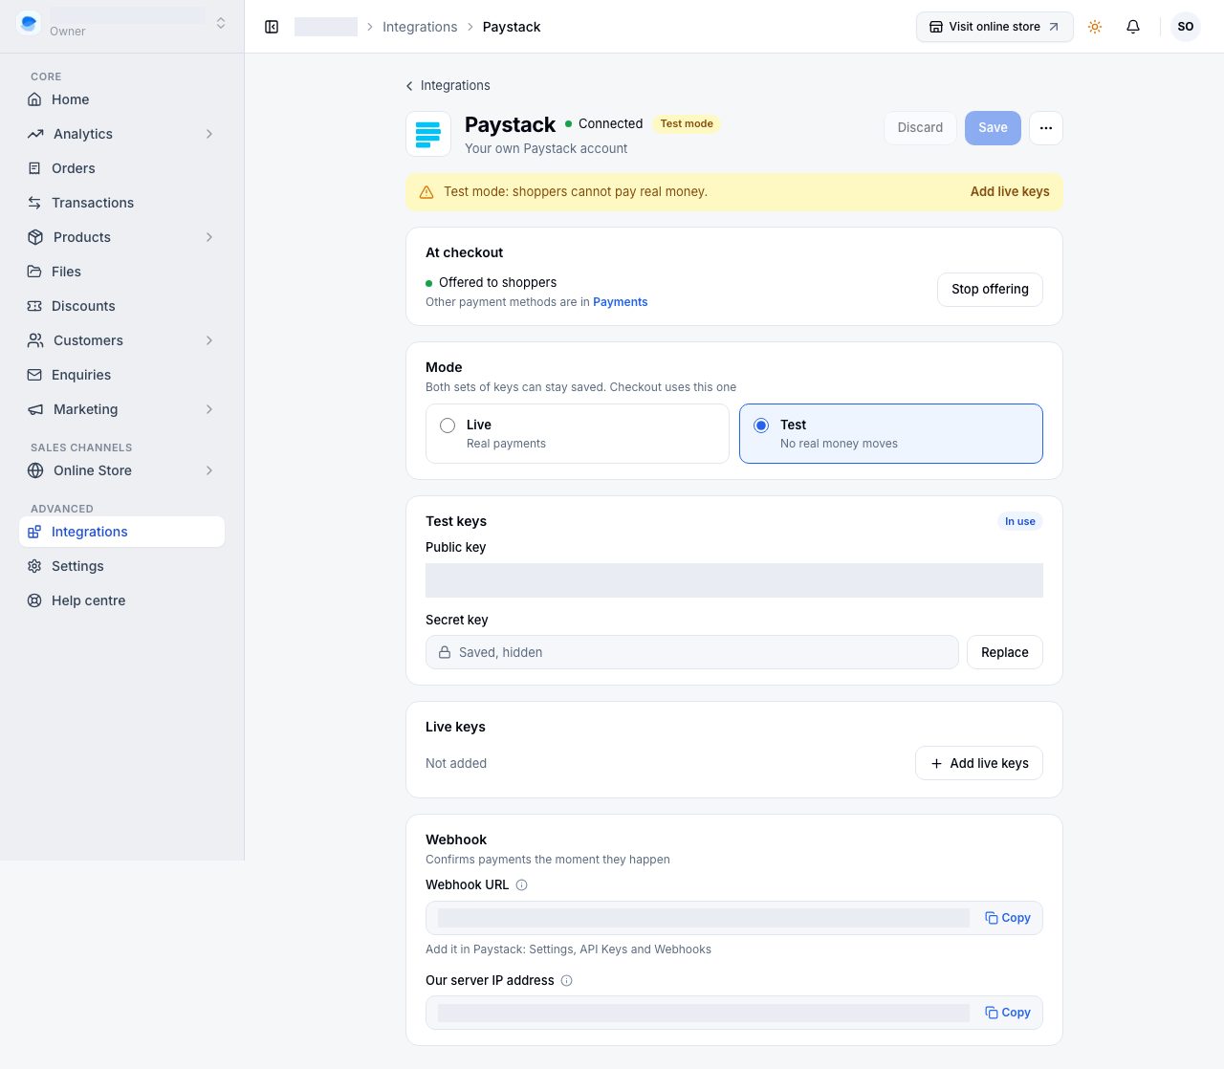The height and width of the screenshot is (1069, 1224).
Task: Expand the Marketing submenu chevron
Action: click(x=209, y=409)
